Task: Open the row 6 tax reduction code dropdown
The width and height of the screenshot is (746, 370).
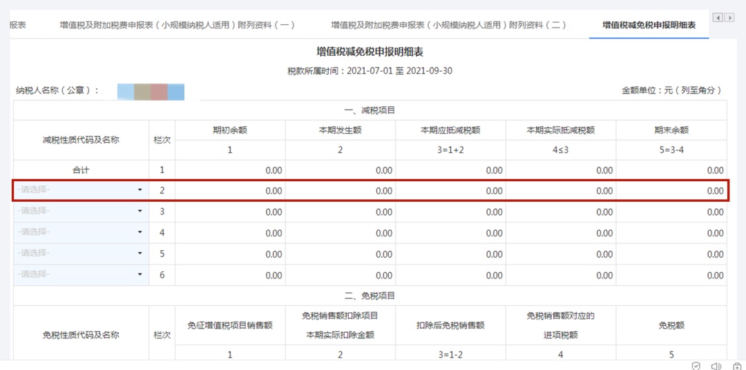Action: pos(82,274)
